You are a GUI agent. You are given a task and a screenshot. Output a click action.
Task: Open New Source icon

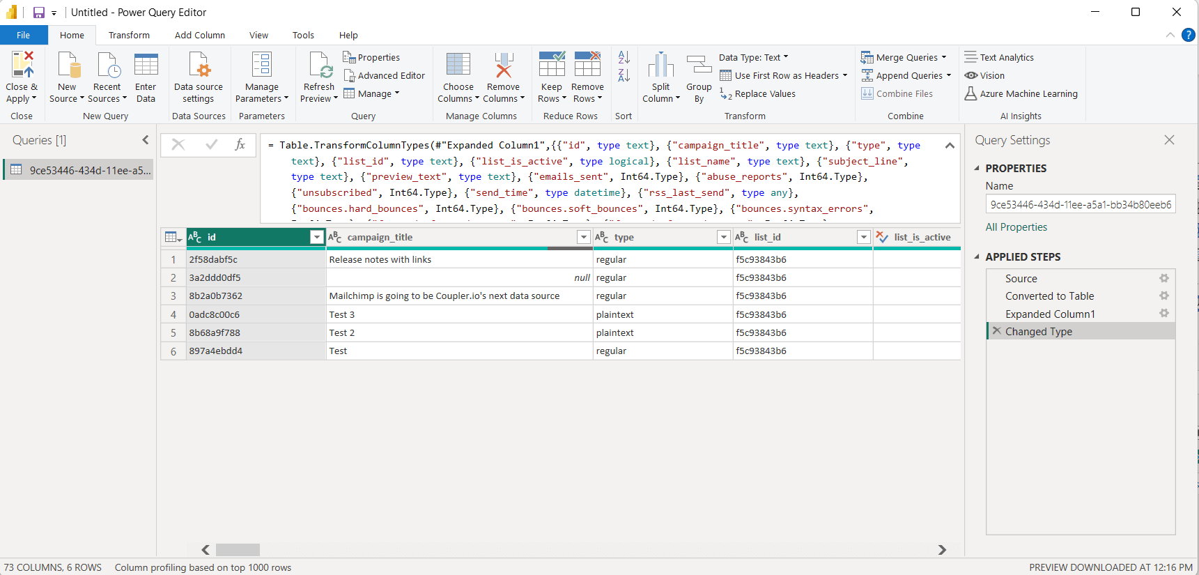pos(68,64)
